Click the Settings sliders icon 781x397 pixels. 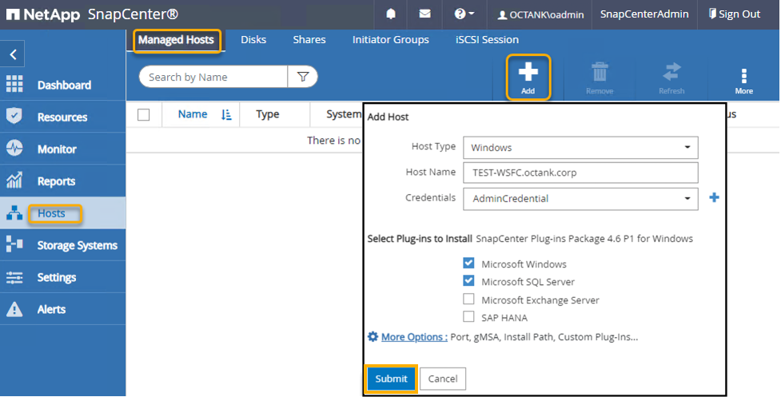tap(14, 277)
